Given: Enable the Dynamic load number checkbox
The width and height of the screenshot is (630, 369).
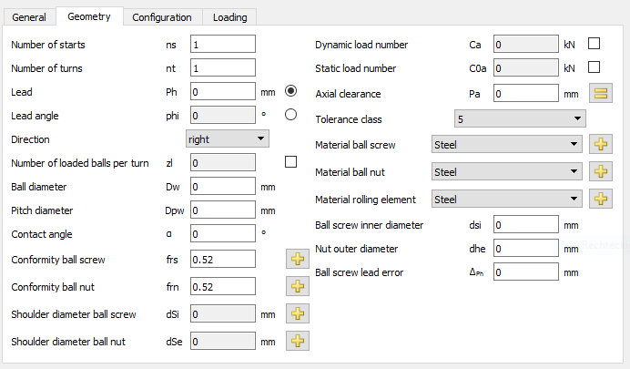Looking at the screenshot, I should point(594,44).
